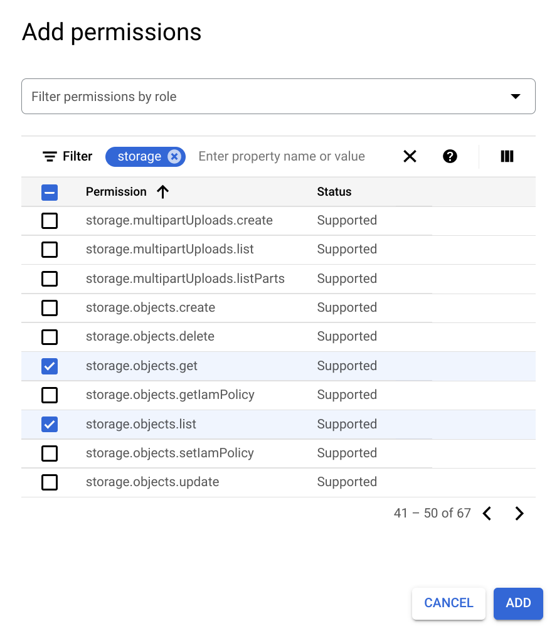
Task: Uncheck storage.objects.list permission
Action: [50, 424]
